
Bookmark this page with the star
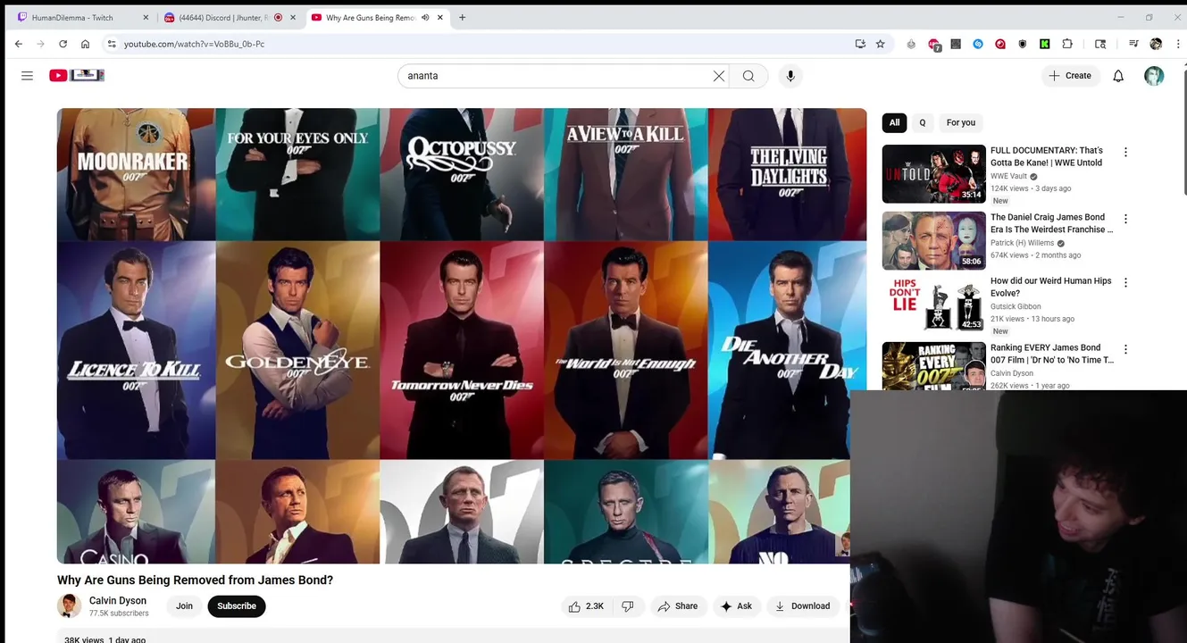(x=881, y=44)
